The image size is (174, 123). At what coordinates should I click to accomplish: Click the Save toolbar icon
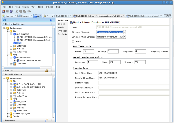7,11
